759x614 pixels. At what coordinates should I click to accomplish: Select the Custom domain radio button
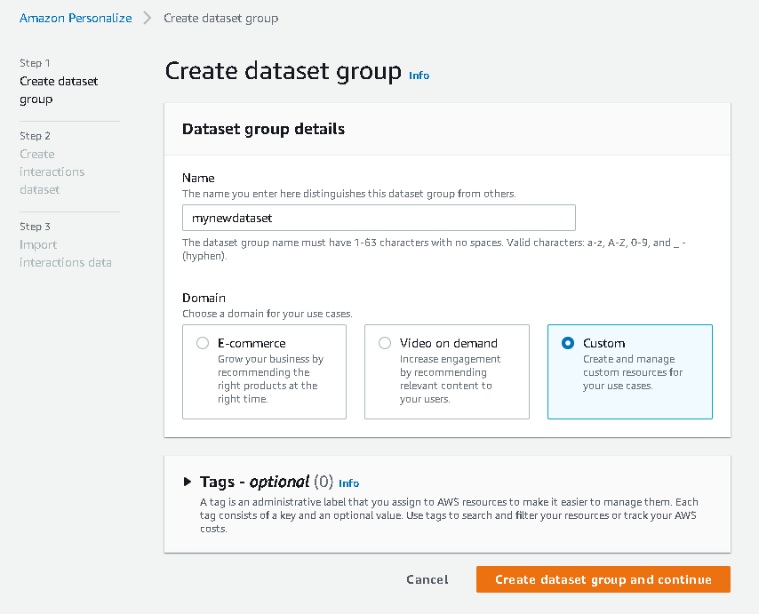click(568, 343)
